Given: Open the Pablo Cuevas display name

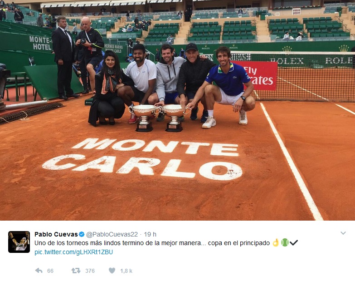Looking at the screenshot, I should [x=56, y=234].
